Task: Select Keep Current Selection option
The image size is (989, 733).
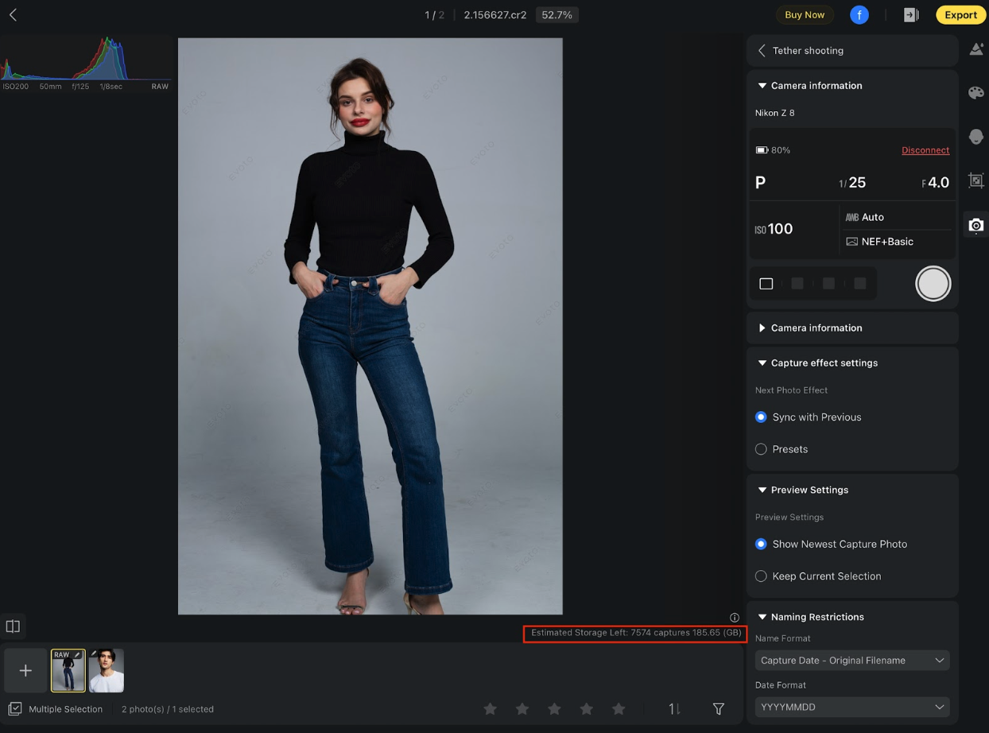Action: [761, 576]
